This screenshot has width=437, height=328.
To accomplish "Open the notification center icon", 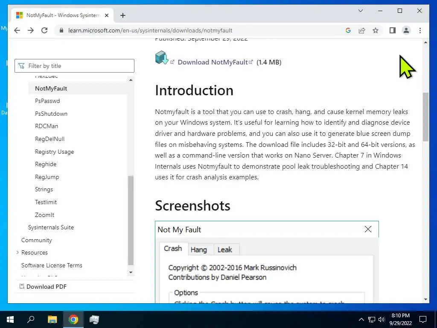I will [x=423, y=319].
